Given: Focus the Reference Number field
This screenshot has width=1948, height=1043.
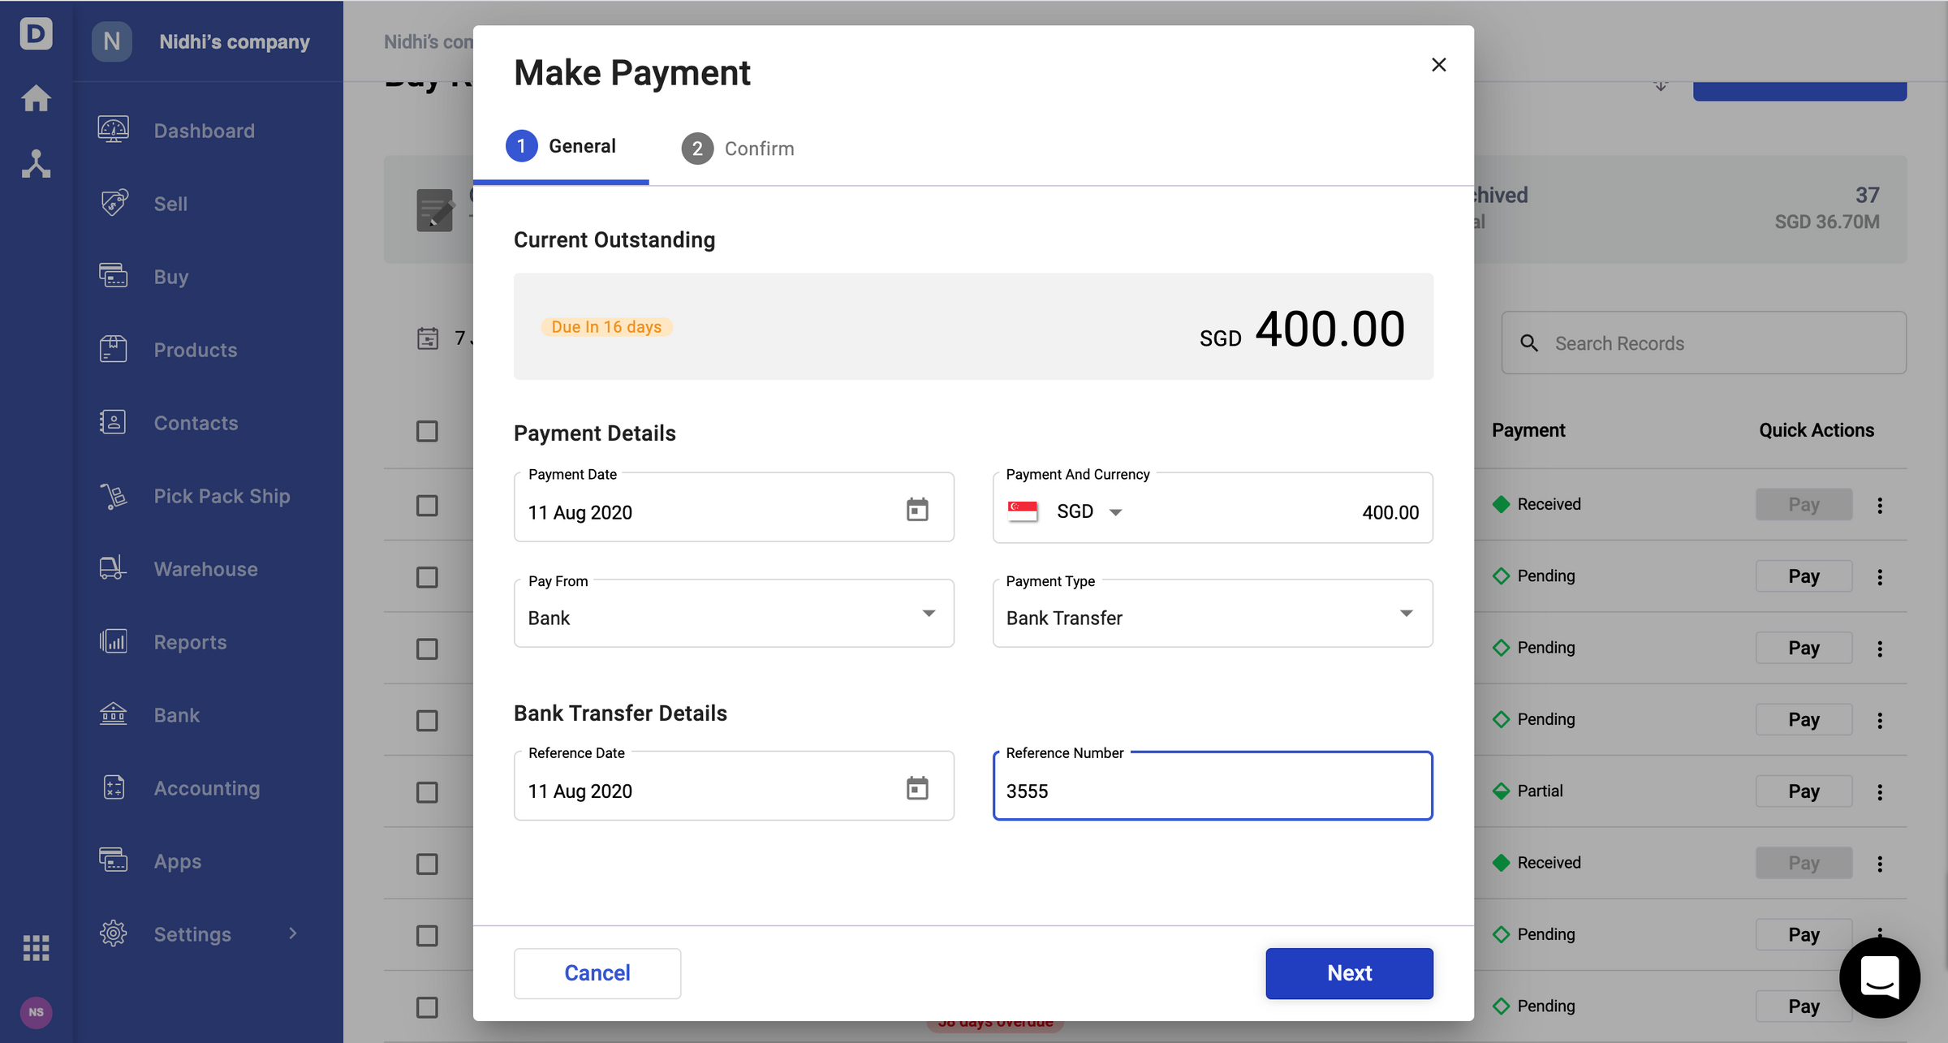Looking at the screenshot, I should pyautogui.click(x=1212, y=791).
